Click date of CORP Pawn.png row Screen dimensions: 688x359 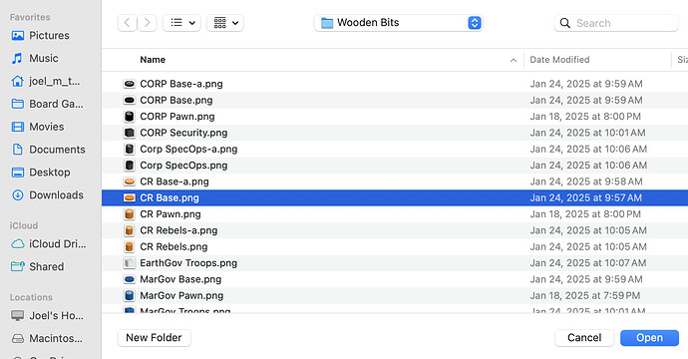coord(585,117)
